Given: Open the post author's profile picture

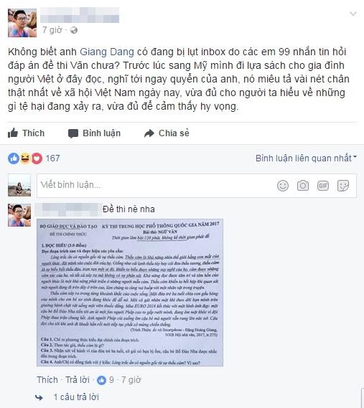Looking at the screenshot, I should pyautogui.click(x=22, y=23).
